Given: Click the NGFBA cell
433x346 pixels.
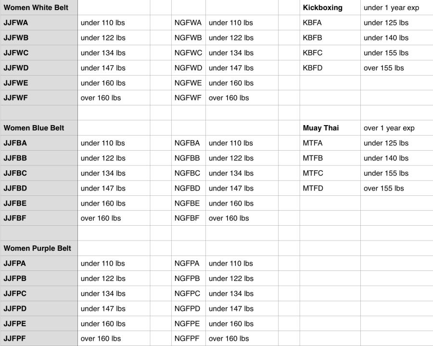Looking at the screenshot, I should (188, 143).
